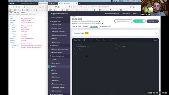This screenshot has width=169, height=95.
Task: Reload the Tyk dashboard page
Action: (56, 7)
